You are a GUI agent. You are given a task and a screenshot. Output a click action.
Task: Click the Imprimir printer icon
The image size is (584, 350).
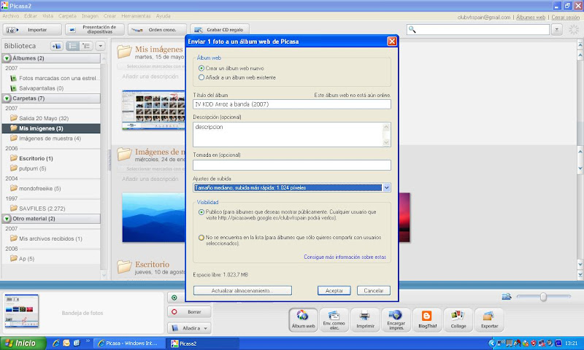[365, 319]
